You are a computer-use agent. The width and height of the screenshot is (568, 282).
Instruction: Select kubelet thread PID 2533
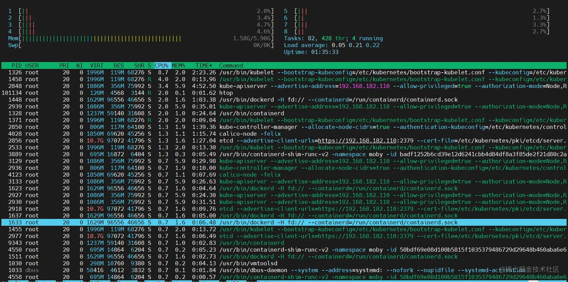[x=284, y=147]
